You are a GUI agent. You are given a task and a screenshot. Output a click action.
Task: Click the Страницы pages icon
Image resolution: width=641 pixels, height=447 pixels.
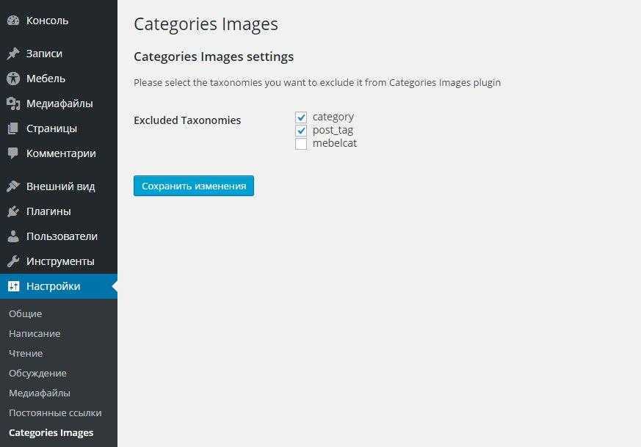(x=13, y=128)
